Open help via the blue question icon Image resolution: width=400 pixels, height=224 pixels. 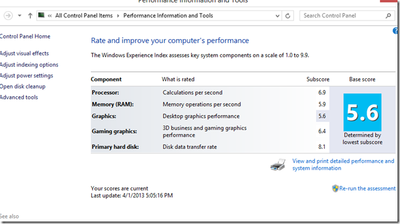[396, 31]
